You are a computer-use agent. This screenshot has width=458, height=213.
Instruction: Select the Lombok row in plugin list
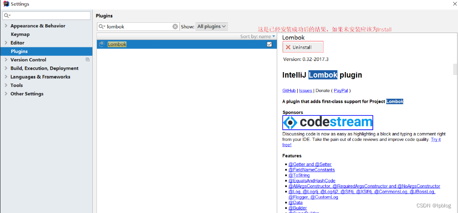pyautogui.click(x=187, y=44)
